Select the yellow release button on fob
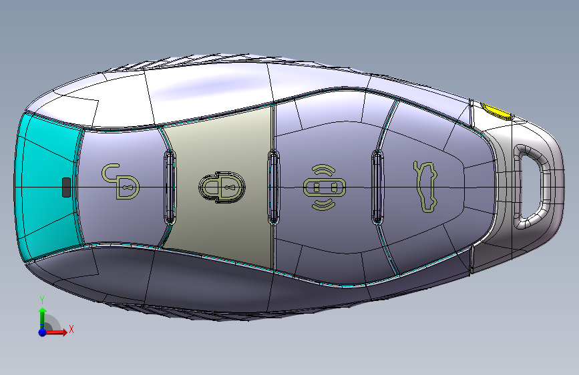 pyautogui.click(x=497, y=111)
